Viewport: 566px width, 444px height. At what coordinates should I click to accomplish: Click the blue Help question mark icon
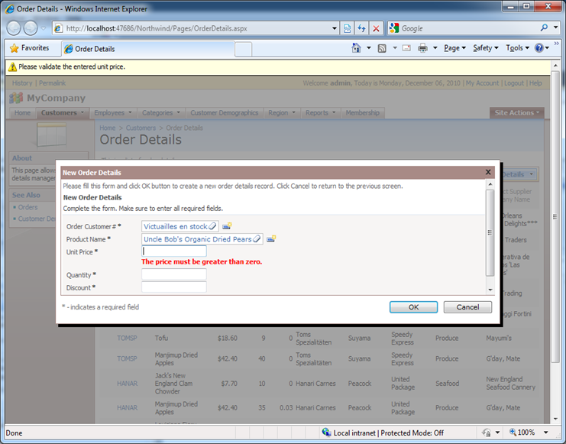(539, 47)
